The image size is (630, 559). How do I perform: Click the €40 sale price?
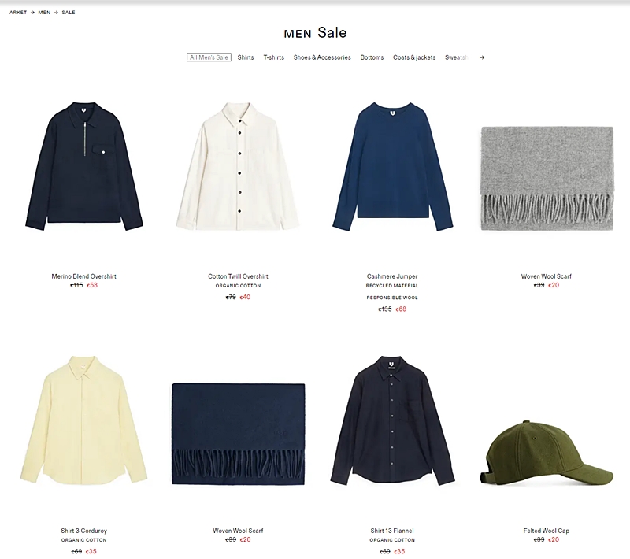coord(245,297)
